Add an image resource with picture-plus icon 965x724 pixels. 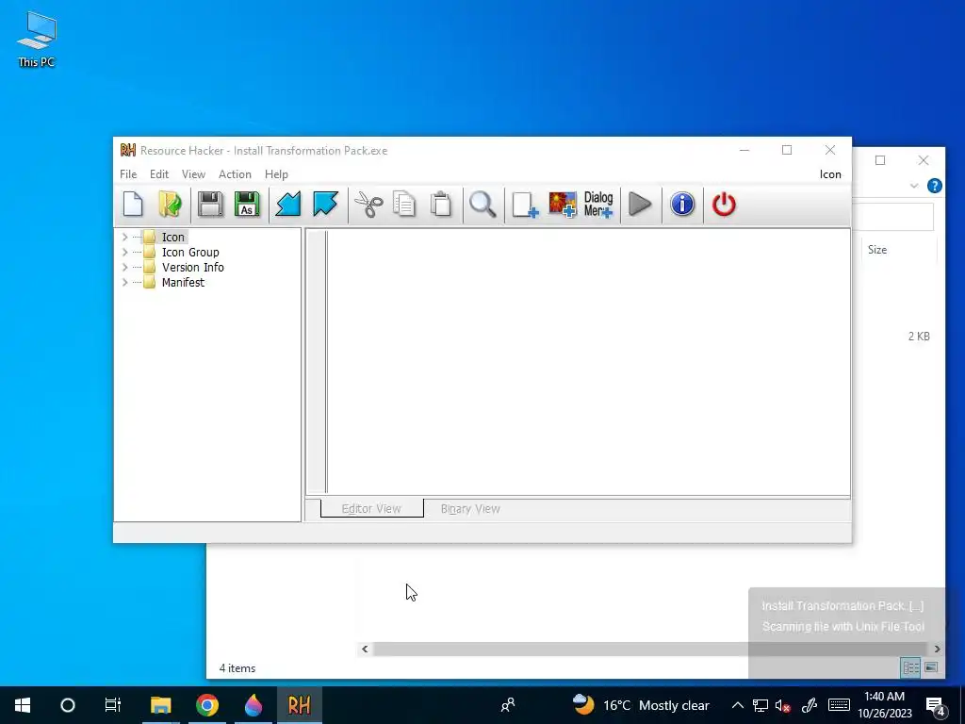[x=563, y=205]
